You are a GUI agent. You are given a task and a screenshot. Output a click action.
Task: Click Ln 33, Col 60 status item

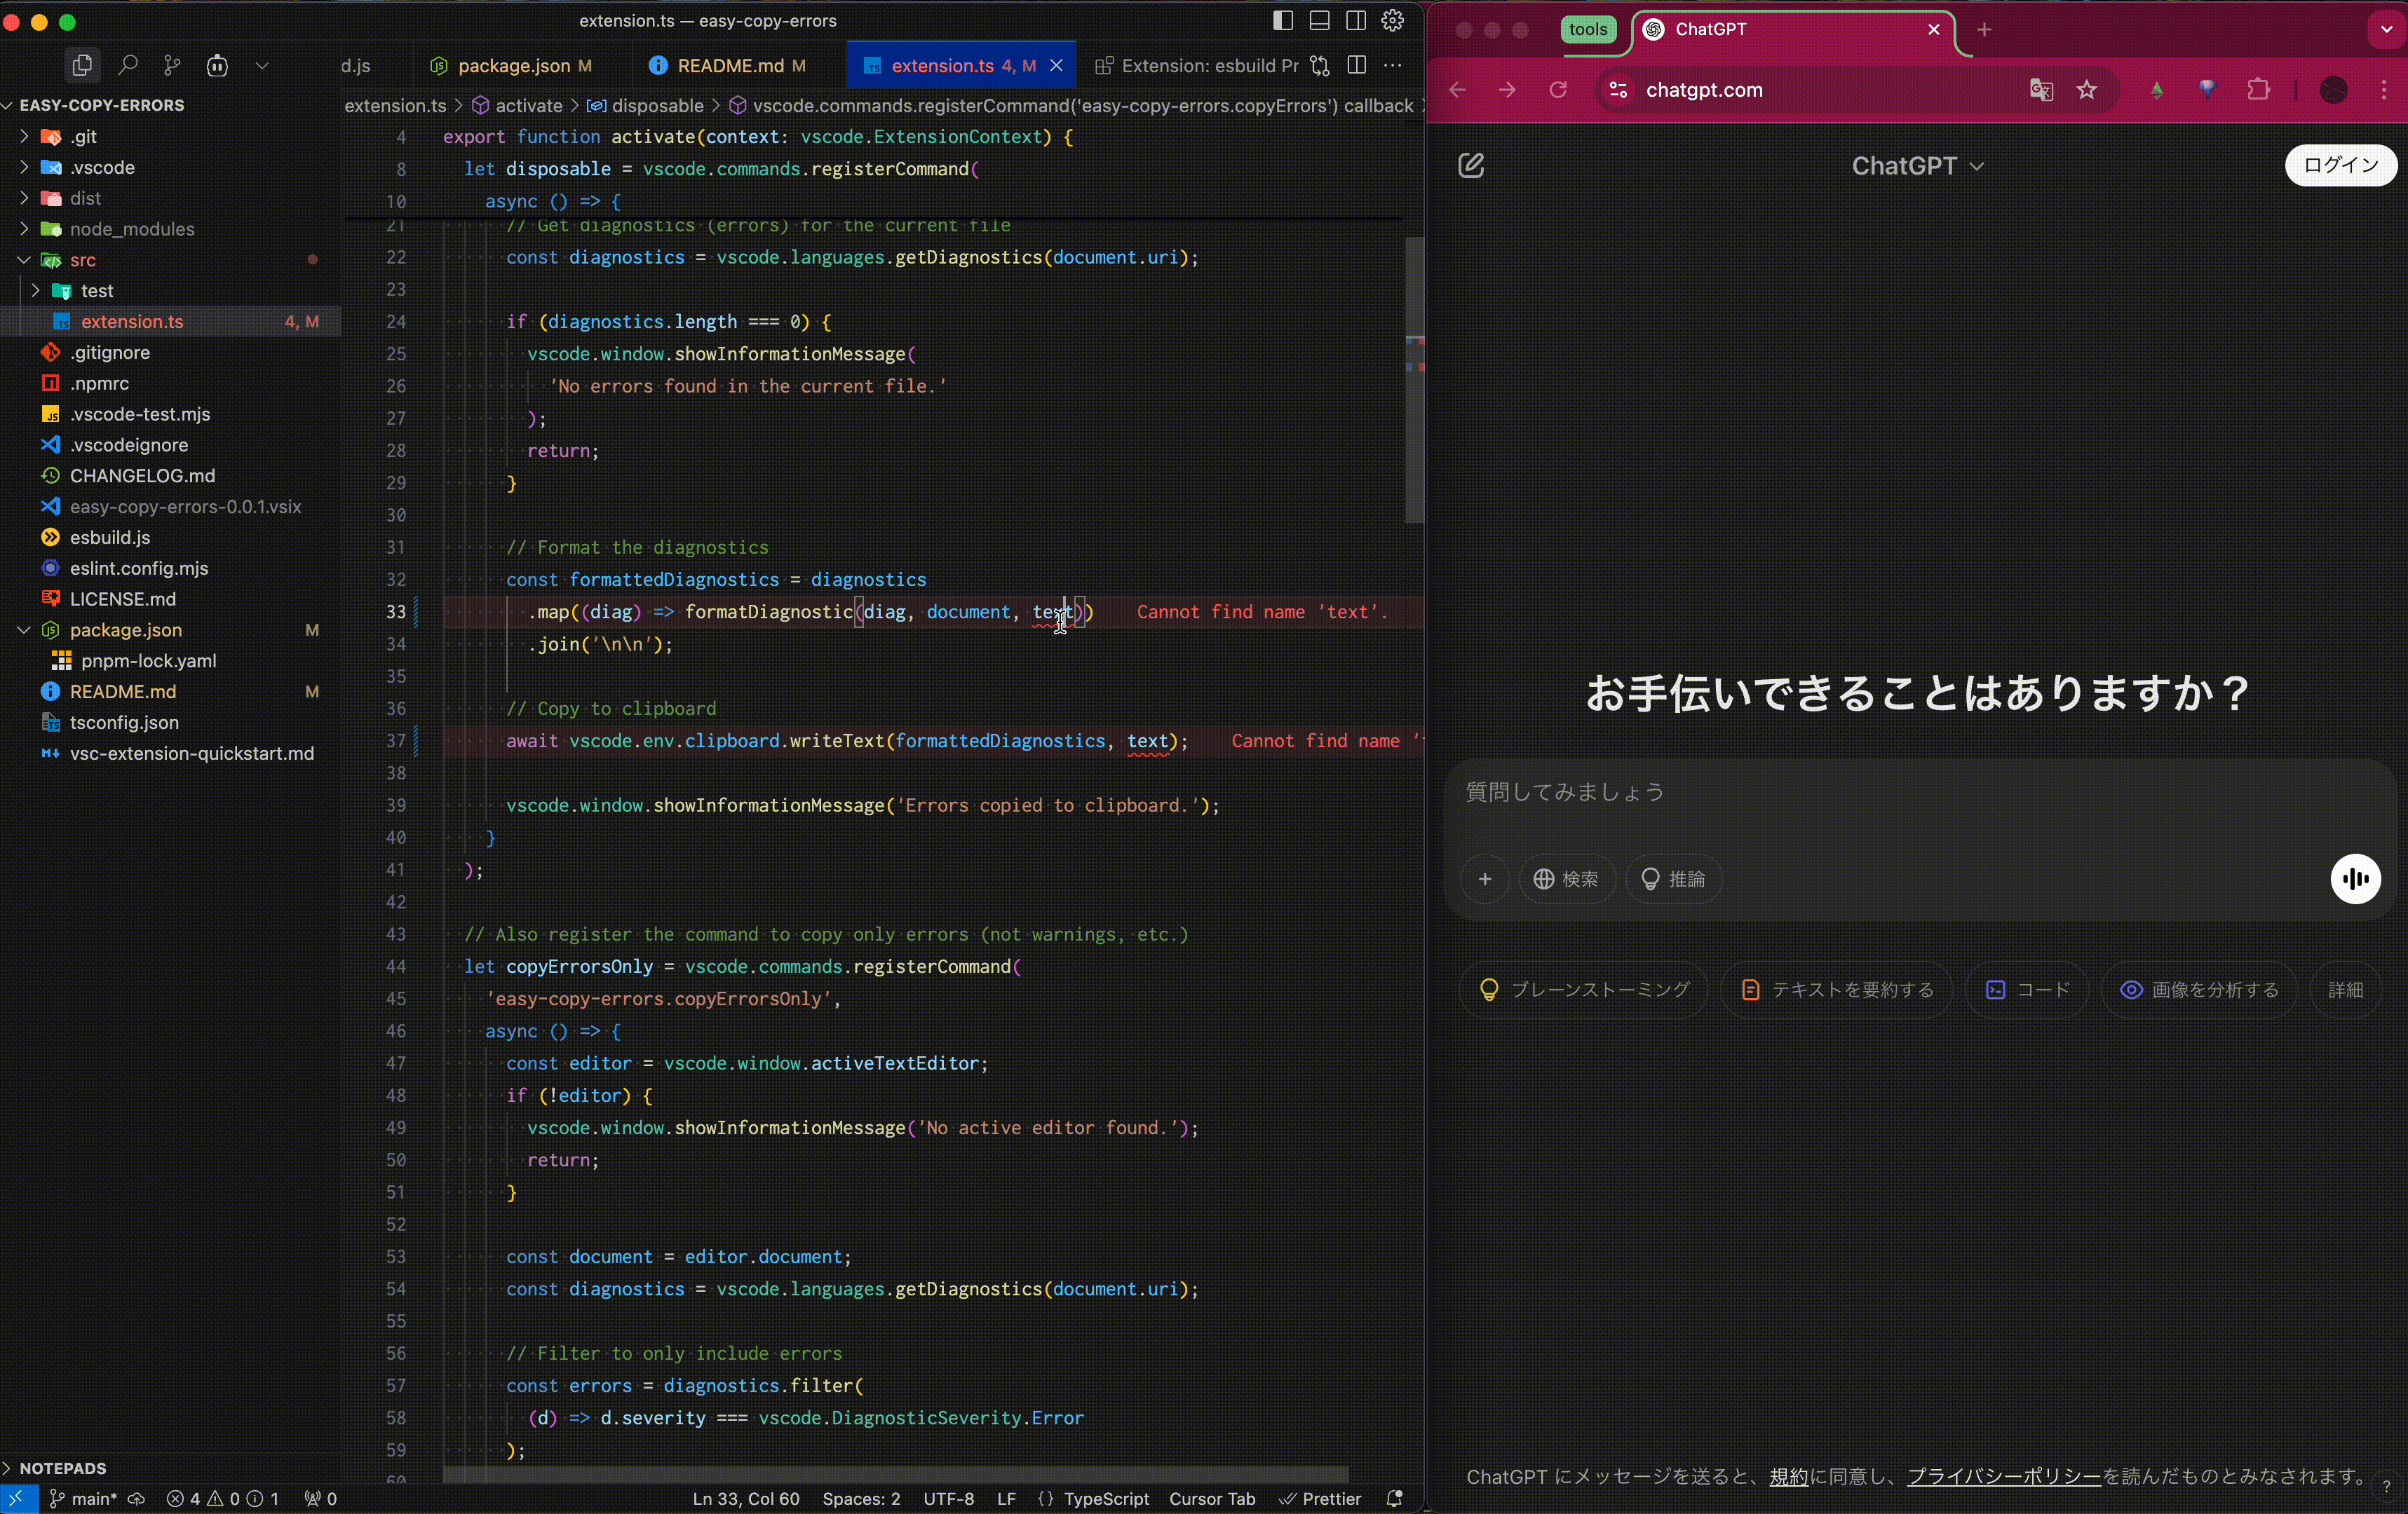(746, 1498)
